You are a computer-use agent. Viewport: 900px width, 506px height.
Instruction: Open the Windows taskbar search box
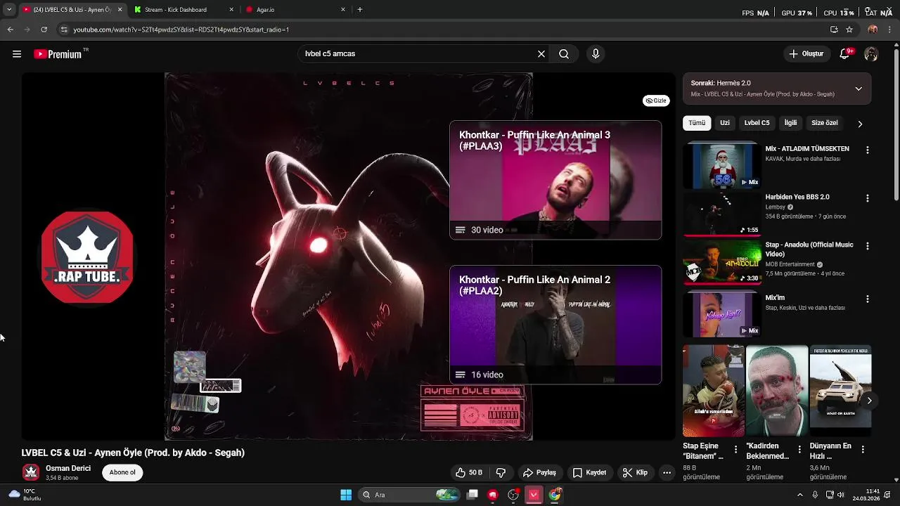point(410,495)
